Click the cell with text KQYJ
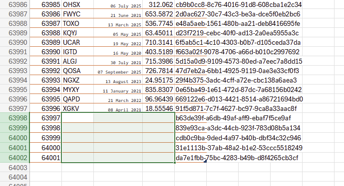 (x=78, y=33)
